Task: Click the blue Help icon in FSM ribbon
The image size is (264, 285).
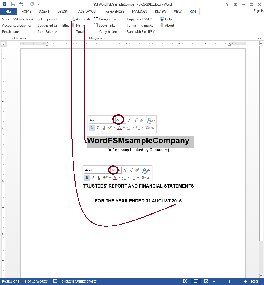Action: point(162,19)
